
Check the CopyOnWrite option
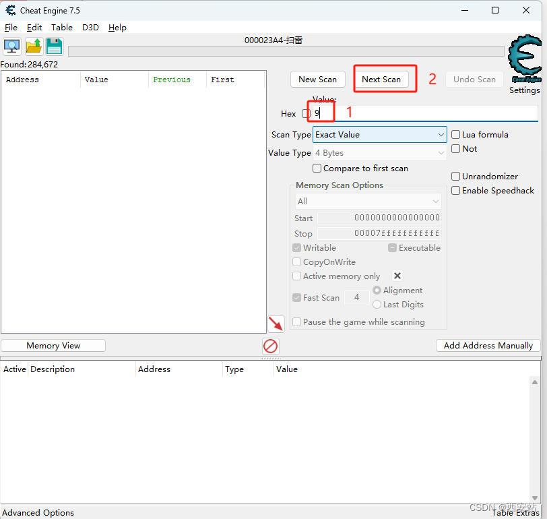click(x=297, y=262)
